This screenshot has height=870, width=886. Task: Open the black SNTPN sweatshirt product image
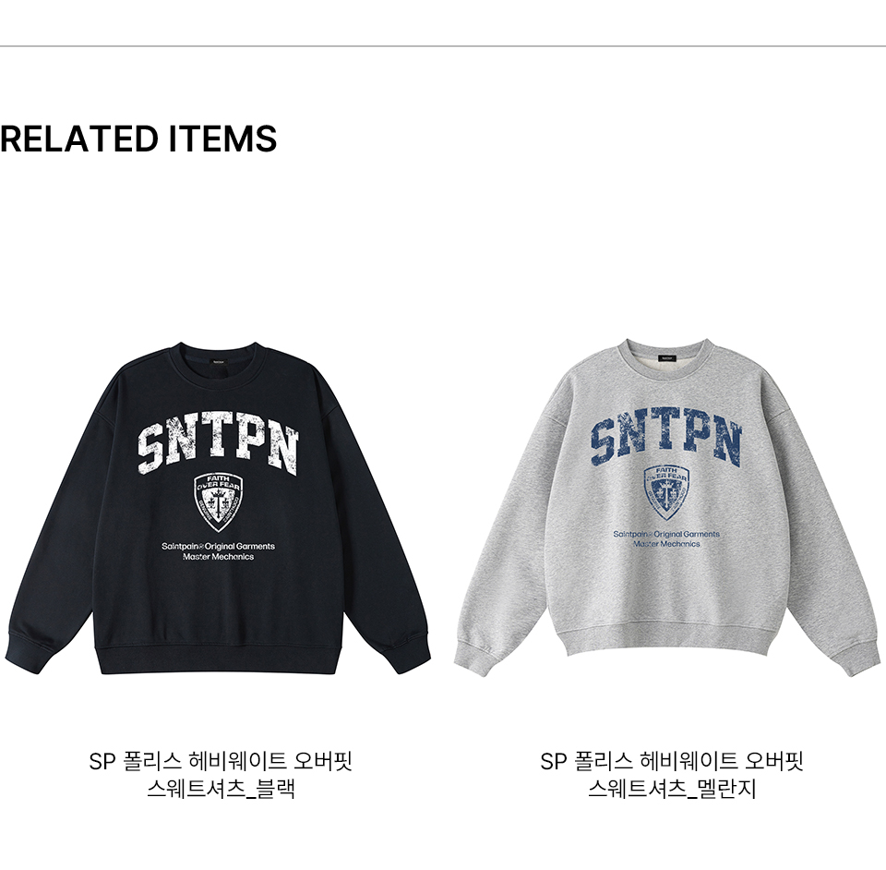(218, 508)
